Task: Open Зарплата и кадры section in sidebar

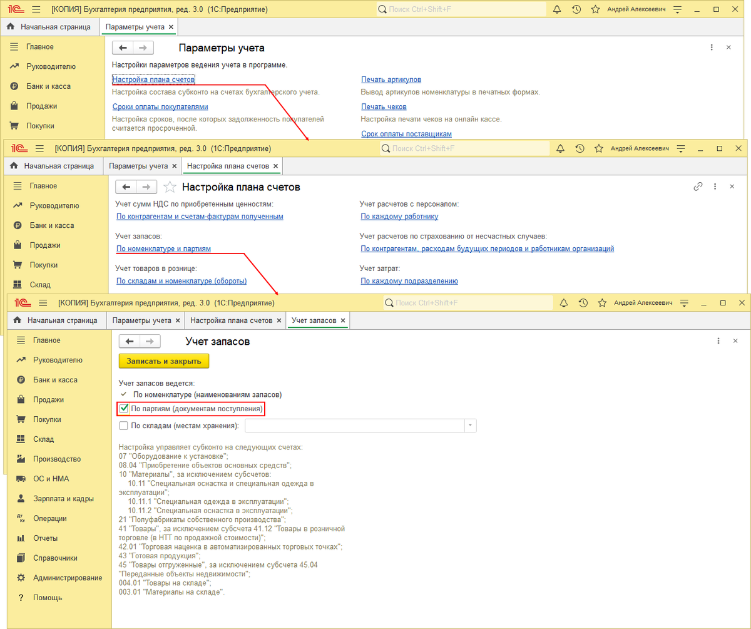Action: (64, 499)
